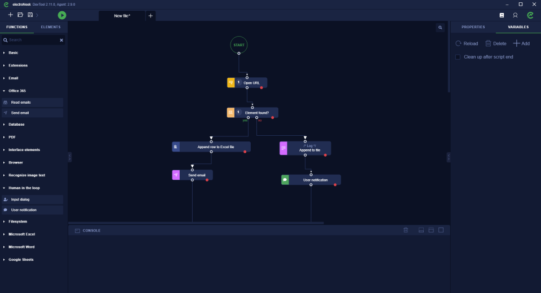Click the Append to file block icon

click(x=283, y=148)
